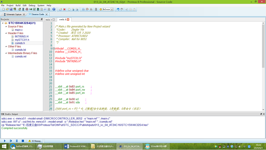Screen dimensions: 266x150
Task: Click the Cut scissors icon
Action: tap(127, 9)
